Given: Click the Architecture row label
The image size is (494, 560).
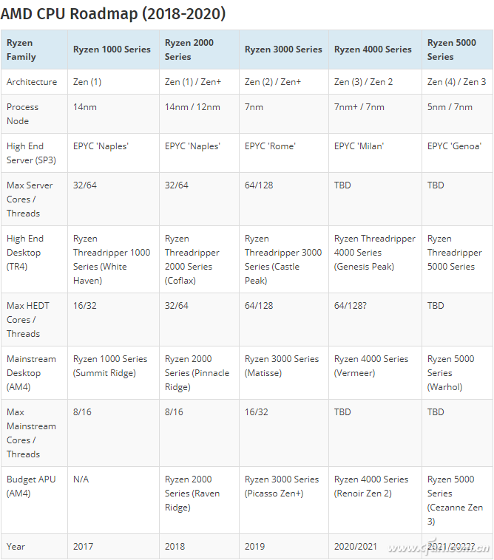Looking at the screenshot, I should [x=32, y=82].
